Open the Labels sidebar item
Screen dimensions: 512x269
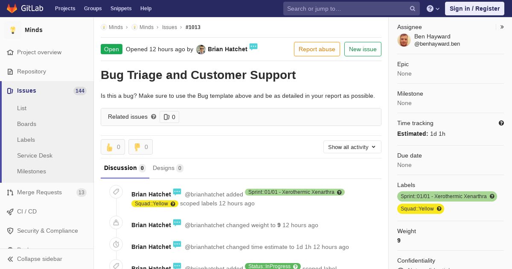coord(26,140)
